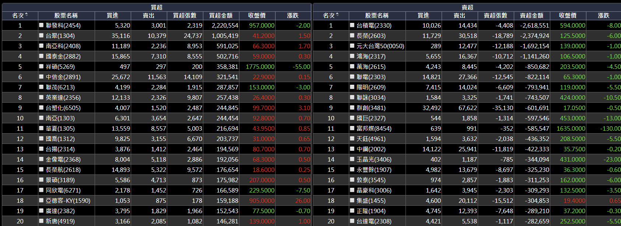
Task: Open stock 中鋼(2002)
Action: tap(371, 149)
